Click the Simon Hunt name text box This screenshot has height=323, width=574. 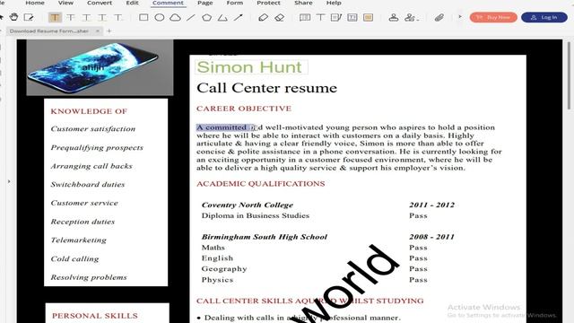[251, 67]
